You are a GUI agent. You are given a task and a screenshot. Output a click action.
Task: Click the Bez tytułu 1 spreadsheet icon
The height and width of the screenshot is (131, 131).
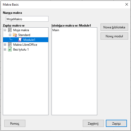[x=10, y=50]
